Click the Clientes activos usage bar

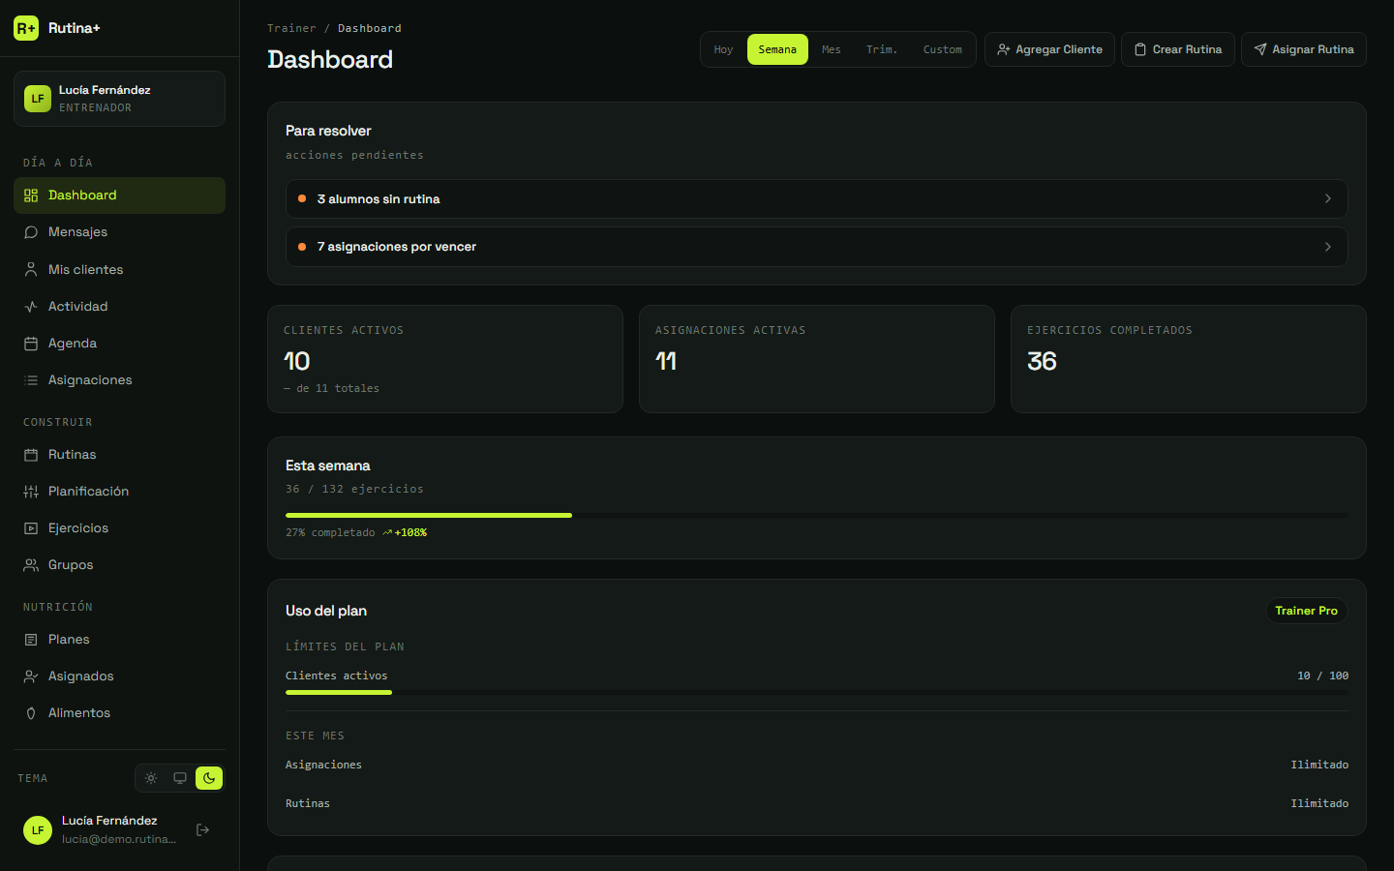817,693
